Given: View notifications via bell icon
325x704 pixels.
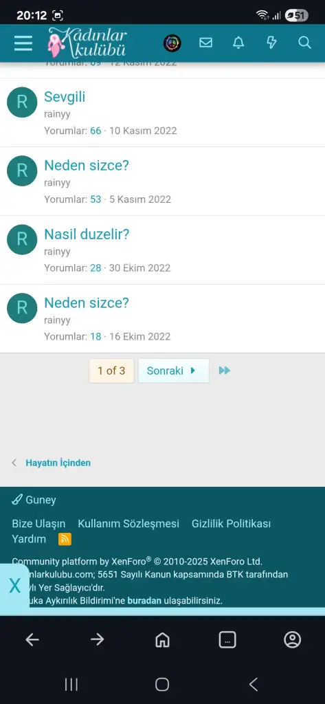Looking at the screenshot, I should point(238,43).
